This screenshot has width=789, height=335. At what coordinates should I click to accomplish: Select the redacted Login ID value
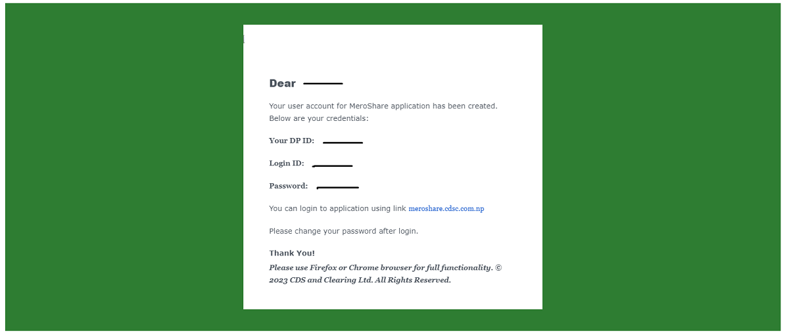333,166
